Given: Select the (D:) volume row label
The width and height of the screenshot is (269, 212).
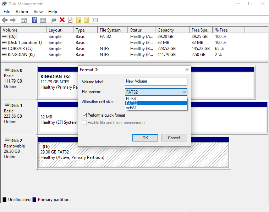Looking at the screenshot, I should click(12, 37).
